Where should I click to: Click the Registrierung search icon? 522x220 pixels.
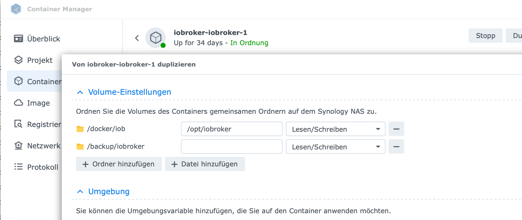[18, 124]
